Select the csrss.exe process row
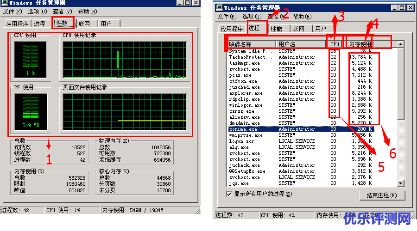Viewport: 417px width, 231px height. 301,111
